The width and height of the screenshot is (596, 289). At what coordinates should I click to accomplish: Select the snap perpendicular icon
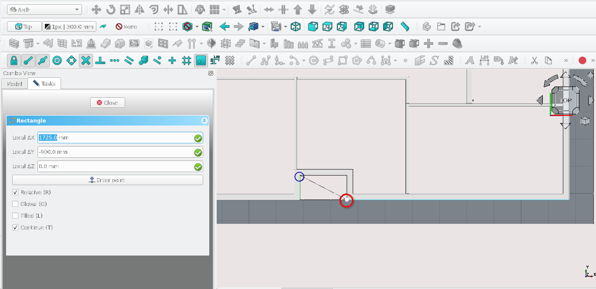[x=100, y=60]
